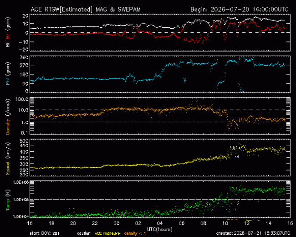Screen dimensions: 296x237
Task: Click the orange "Density" axis label
Action: click(x=8, y=127)
